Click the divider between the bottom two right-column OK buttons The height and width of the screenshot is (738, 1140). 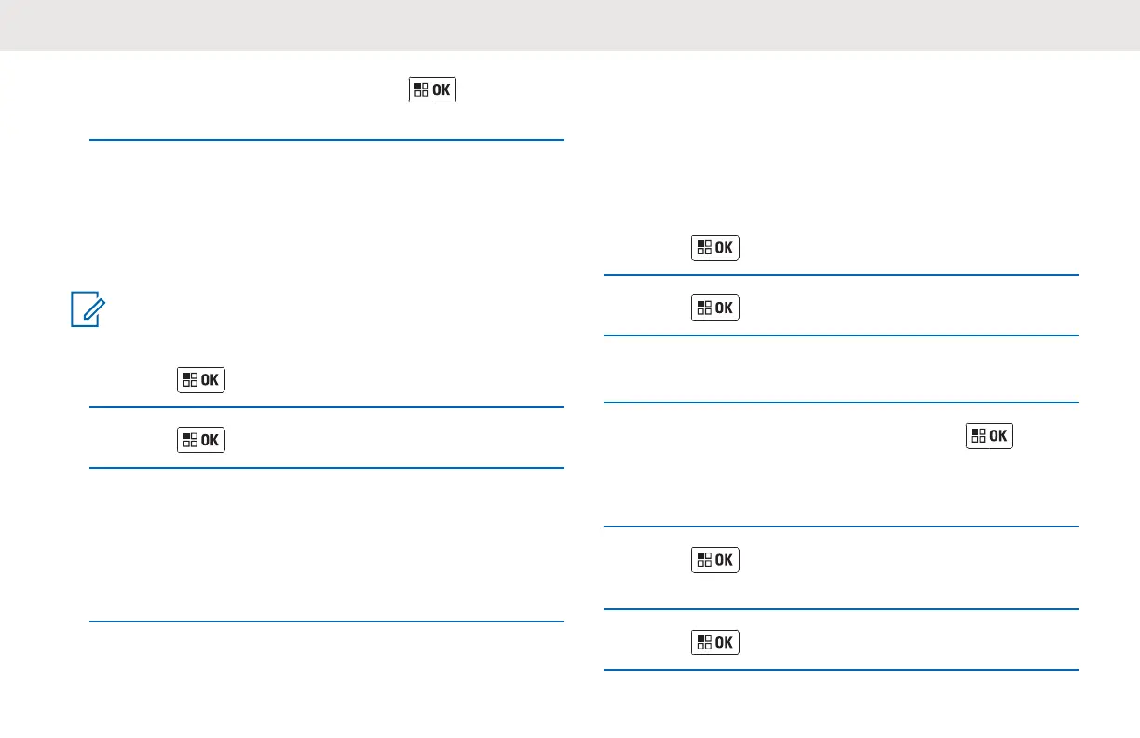coord(841,610)
